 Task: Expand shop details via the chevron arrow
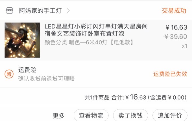tap(68, 11)
